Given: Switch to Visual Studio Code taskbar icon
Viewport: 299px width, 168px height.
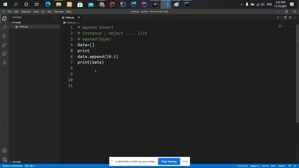Looking at the screenshot, I should [166, 4].
